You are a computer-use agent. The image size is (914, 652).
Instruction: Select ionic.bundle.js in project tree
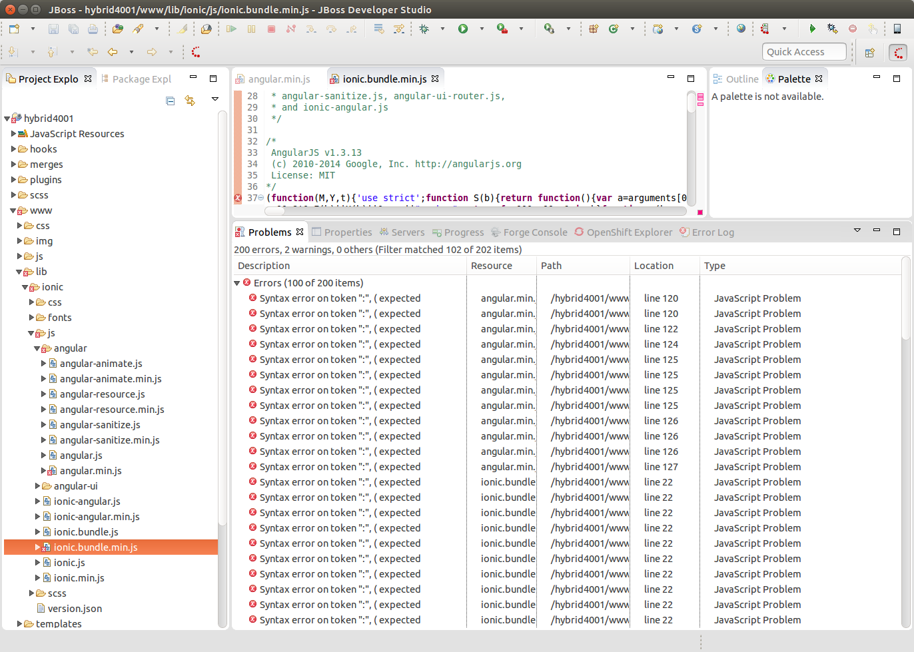coord(86,532)
